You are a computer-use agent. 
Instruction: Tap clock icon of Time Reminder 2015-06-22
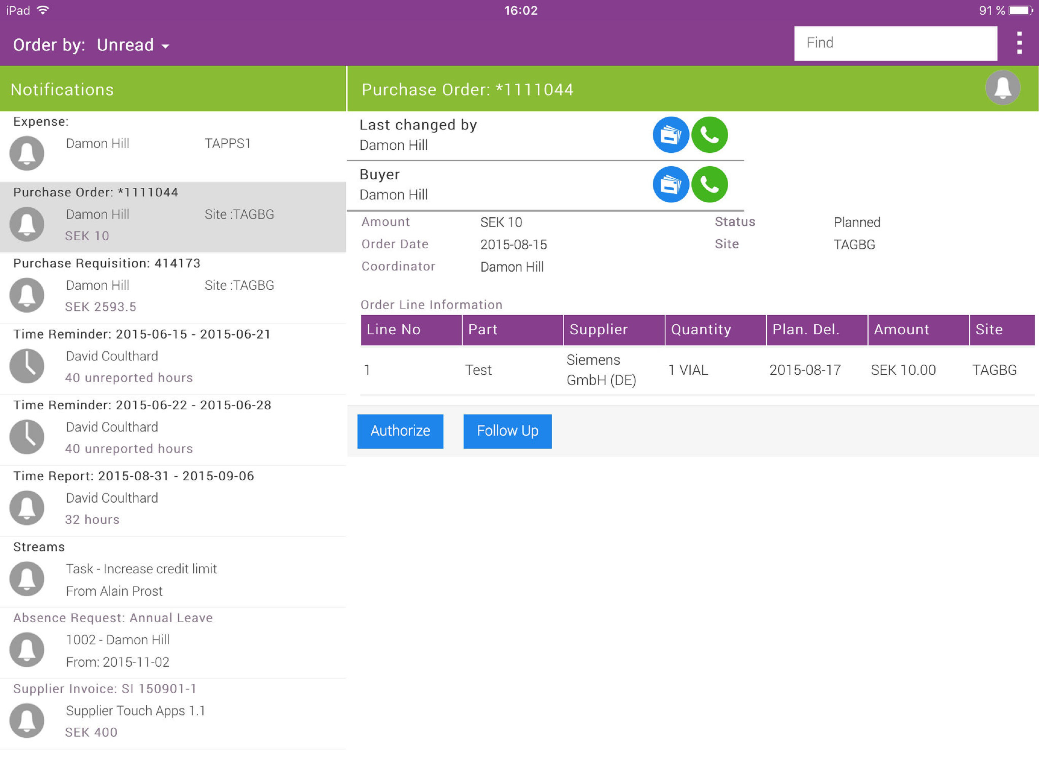(x=27, y=437)
